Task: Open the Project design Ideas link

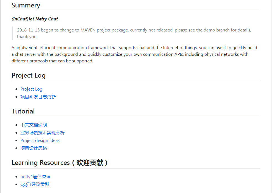Action: (x=40, y=141)
